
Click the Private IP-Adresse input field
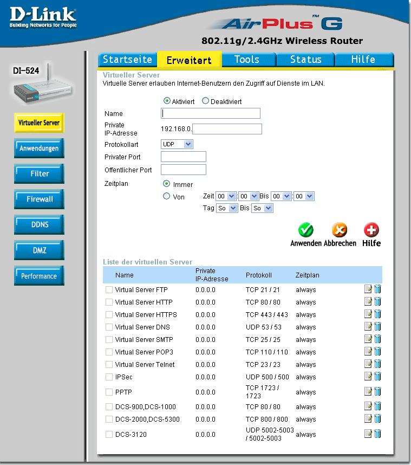(x=227, y=129)
